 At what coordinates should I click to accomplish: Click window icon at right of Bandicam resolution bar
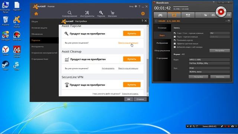point(229,21)
